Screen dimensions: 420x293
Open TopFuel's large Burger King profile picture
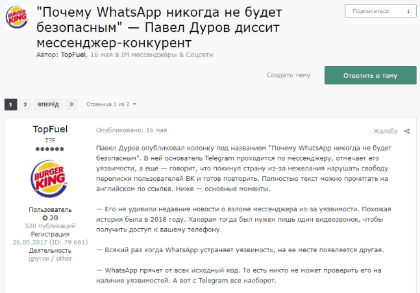click(x=49, y=179)
